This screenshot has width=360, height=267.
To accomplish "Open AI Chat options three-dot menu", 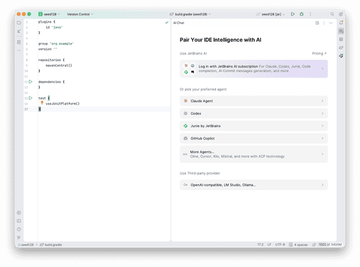I will click(324, 23).
